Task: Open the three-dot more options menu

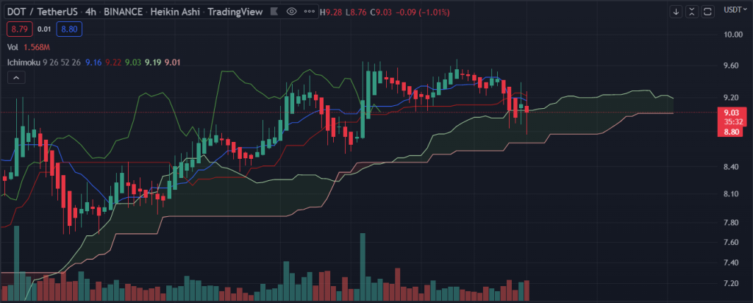Action: pos(310,12)
